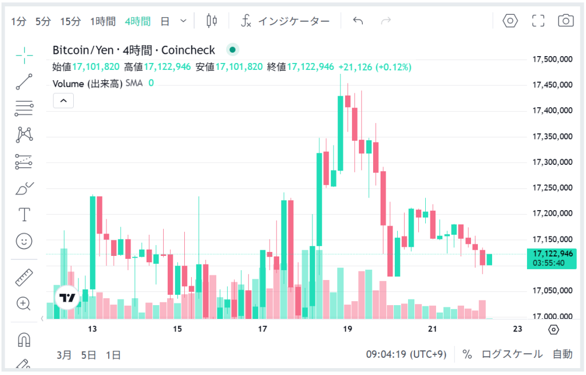This screenshot has width=586, height=375.
Task: Select the crosshair cursor tool
Action: [x=24, y=56]
